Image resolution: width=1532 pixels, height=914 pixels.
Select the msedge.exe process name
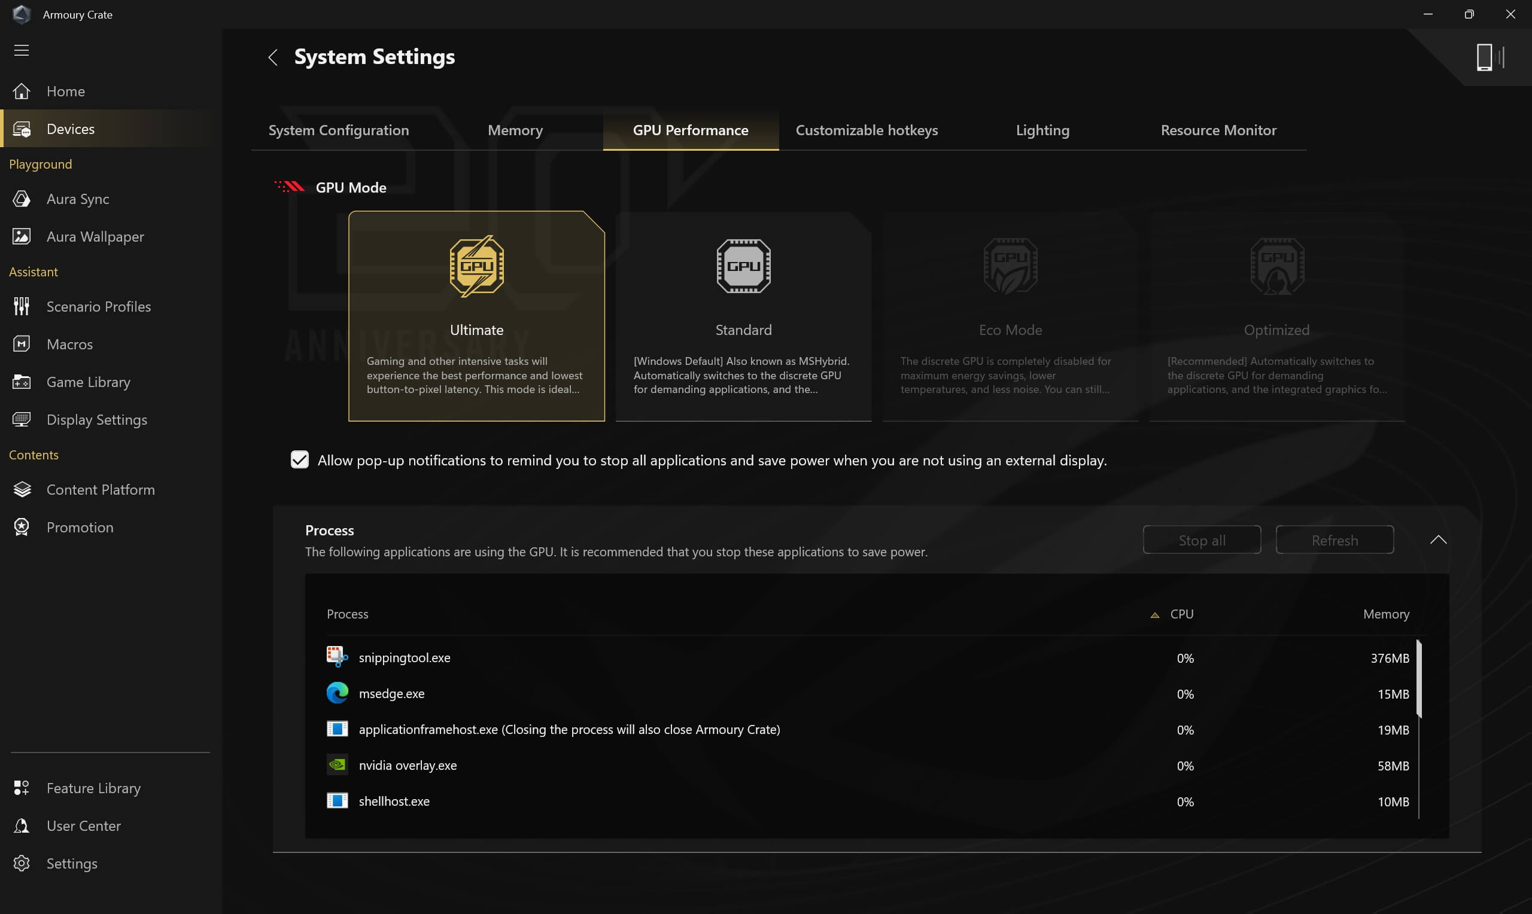click(392, 693)
